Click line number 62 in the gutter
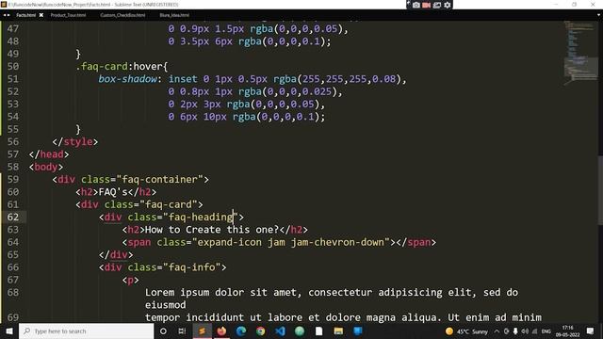Viewport: 603px width, 339px height. point(12,218)
